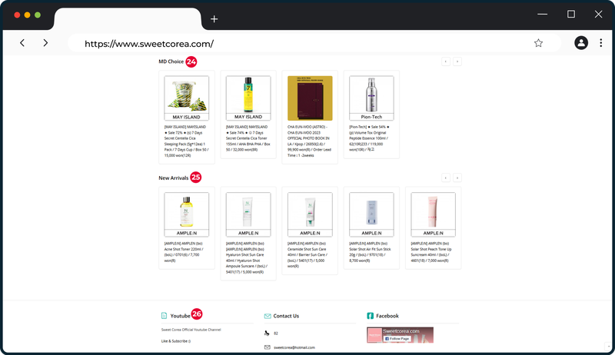The image size is (615, 355).
Task: Open Cha Eun-Woo photo book image
Action: pyautogui.click(x=310, y=98)
